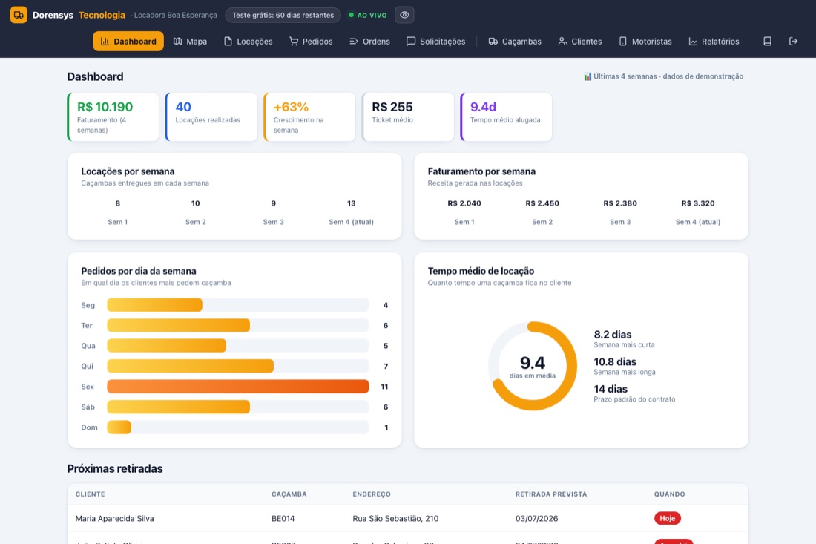
Task: Open the Clientes tab
Action: (580, 41)
